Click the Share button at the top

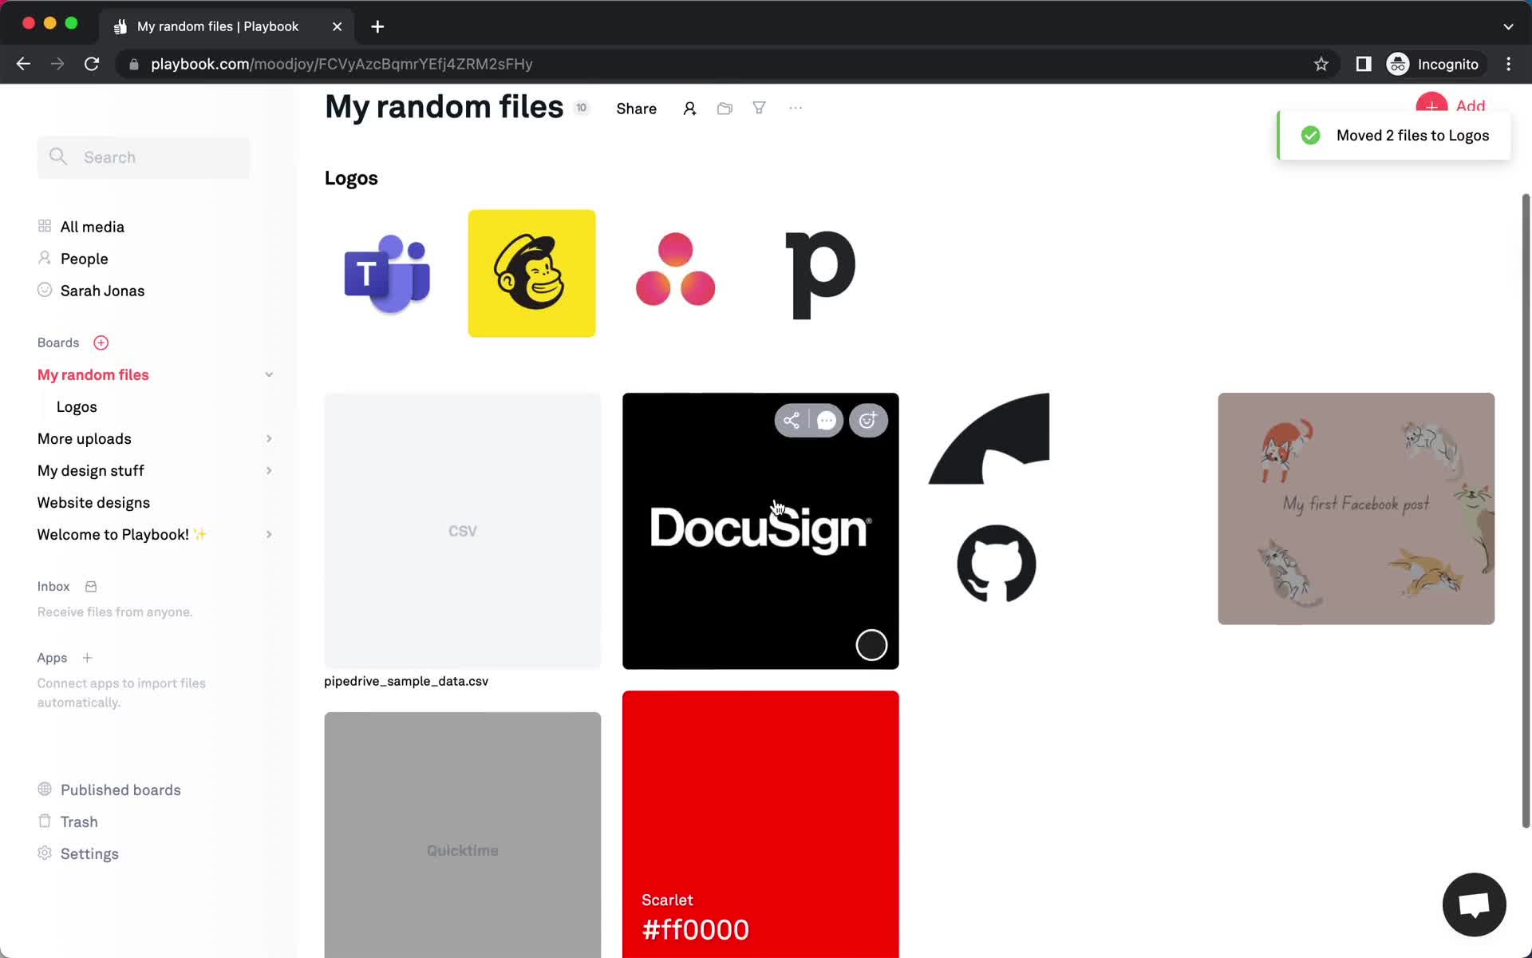[635, 107]
